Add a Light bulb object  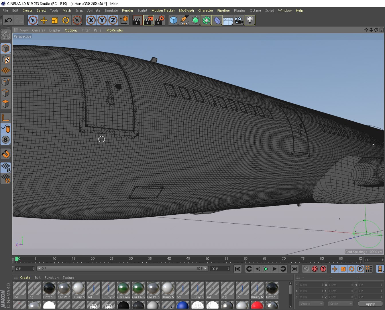(x=250, y=20)
